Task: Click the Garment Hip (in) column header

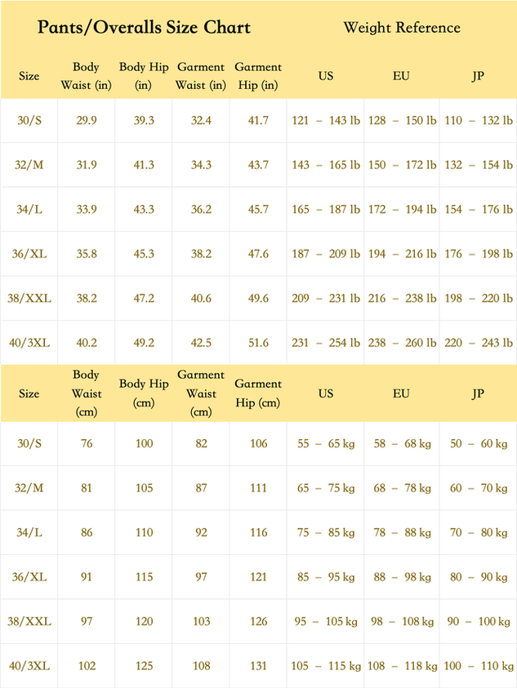Action: click(258, 76)
